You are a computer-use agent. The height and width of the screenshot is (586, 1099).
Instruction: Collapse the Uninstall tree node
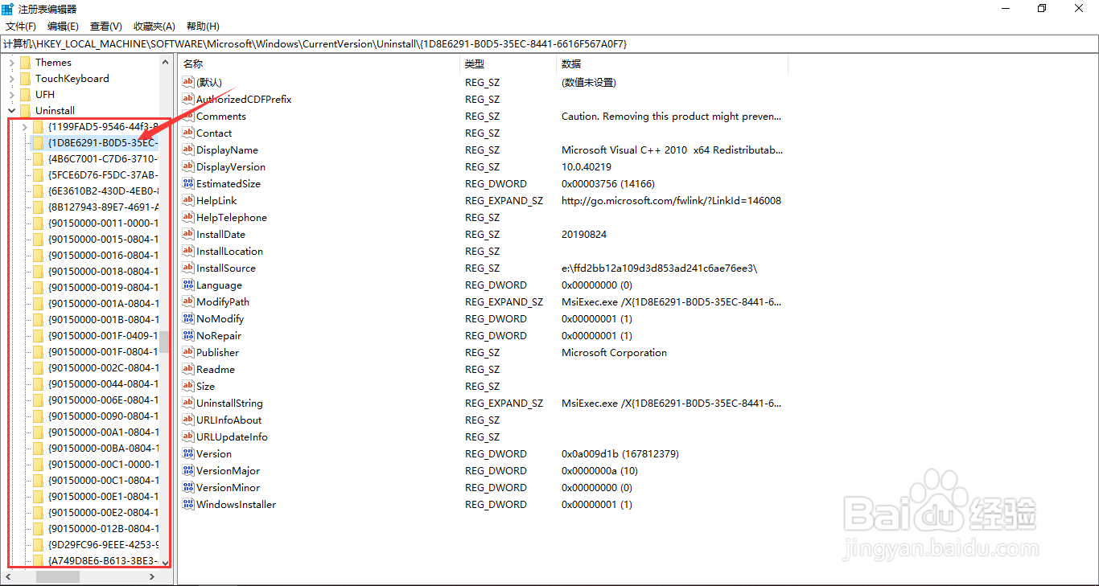[11, 110]
